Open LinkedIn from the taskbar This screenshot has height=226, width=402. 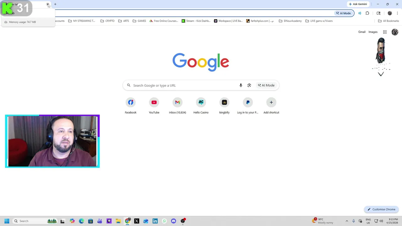[x=155, y=221]
